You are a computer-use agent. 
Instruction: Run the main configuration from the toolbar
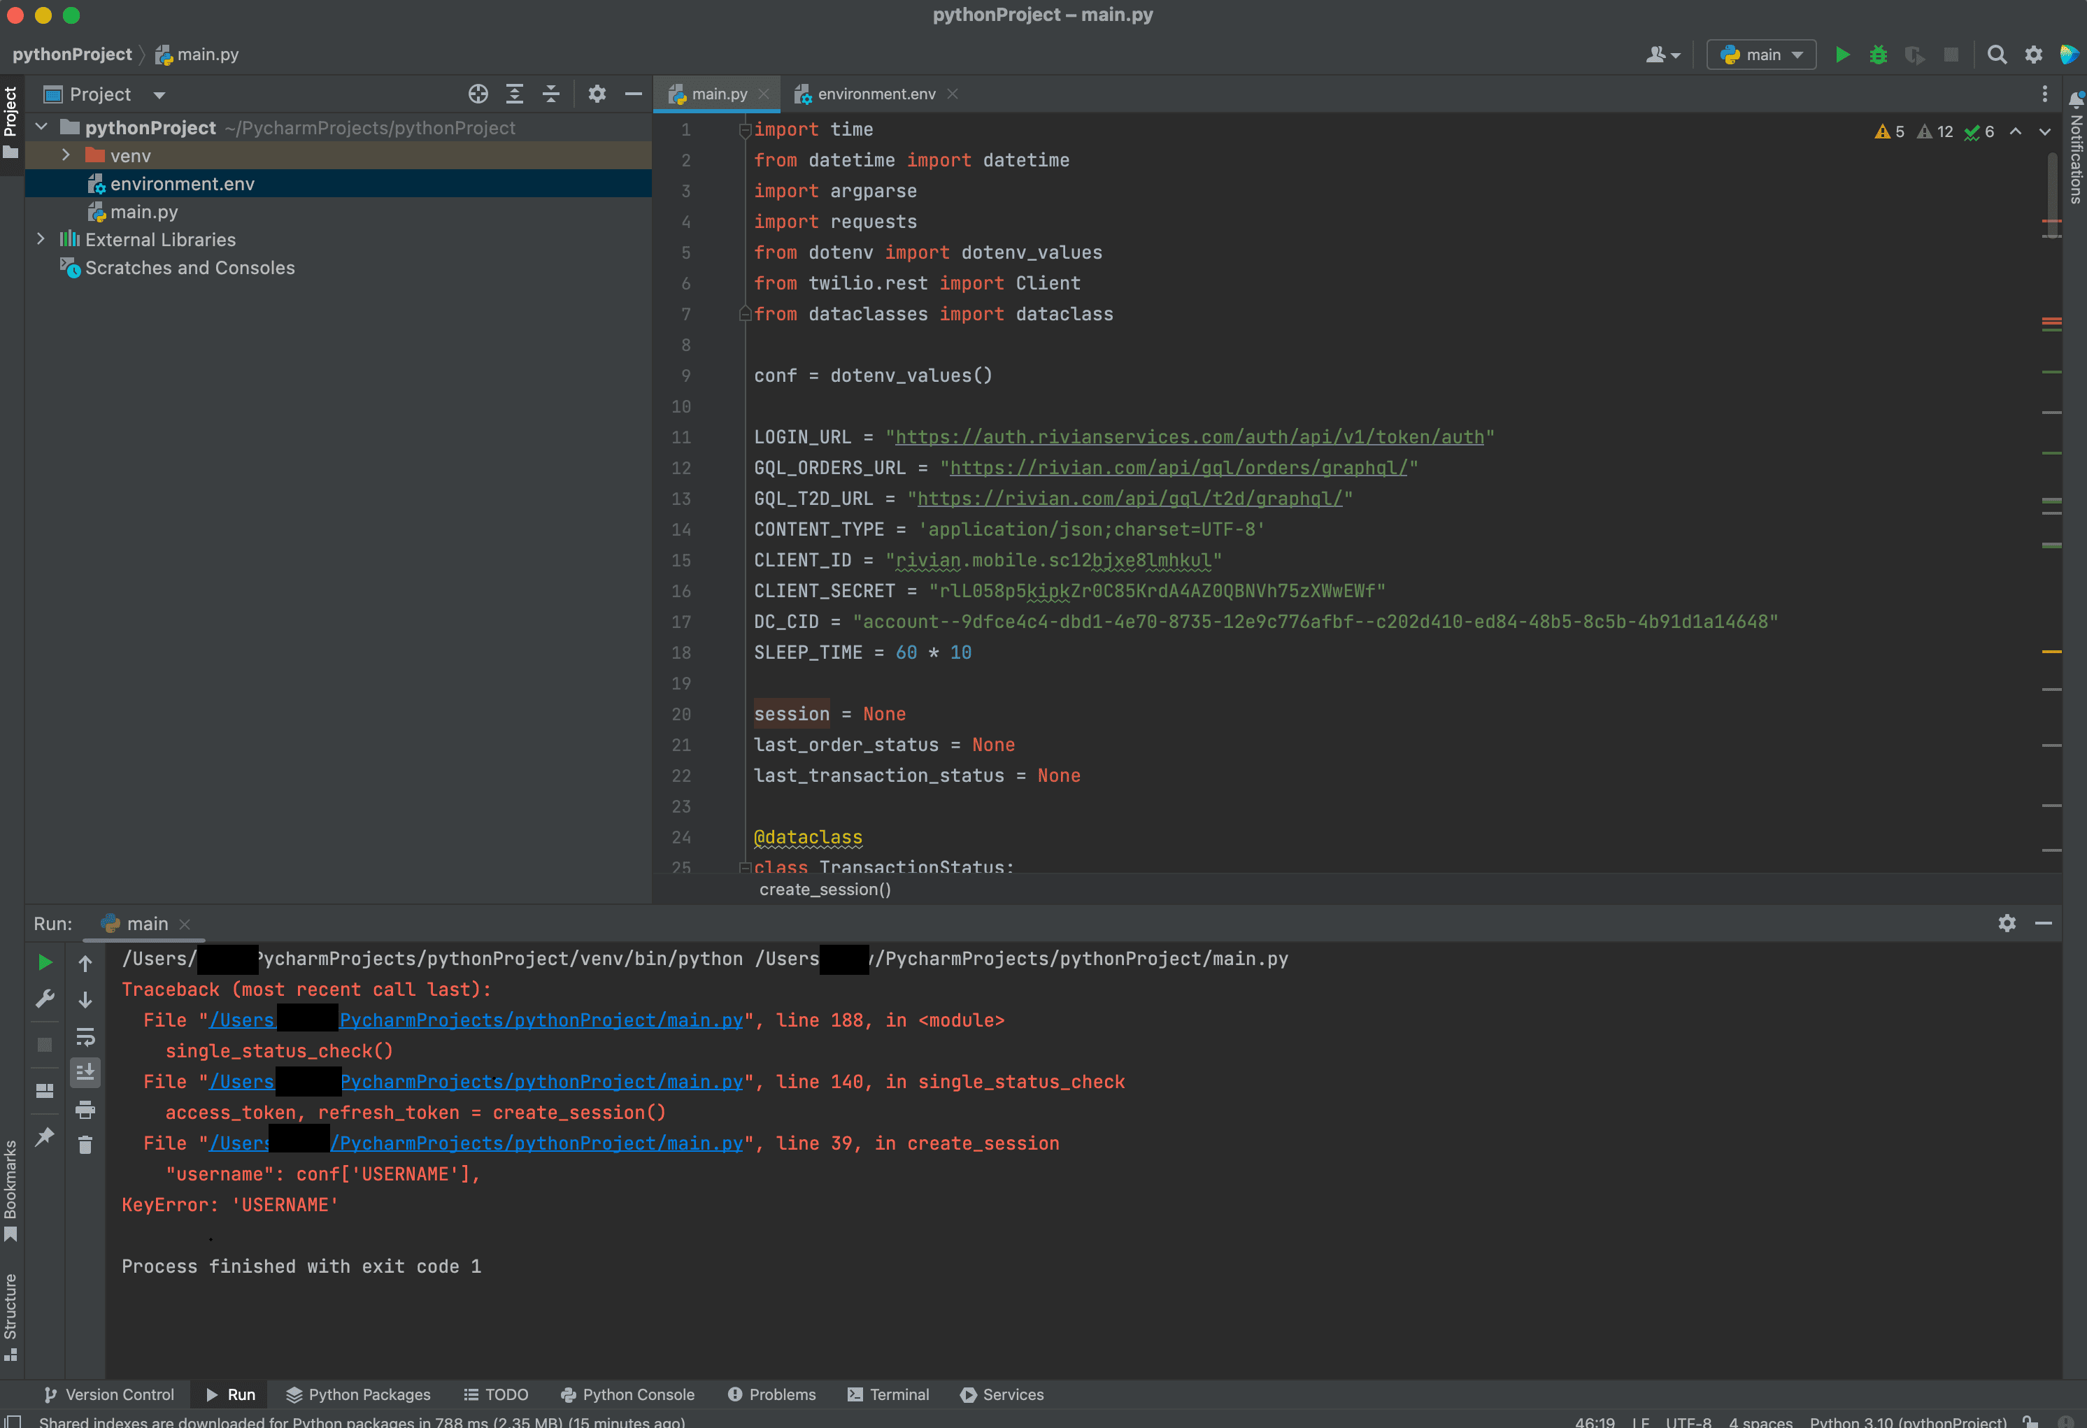1842,55
